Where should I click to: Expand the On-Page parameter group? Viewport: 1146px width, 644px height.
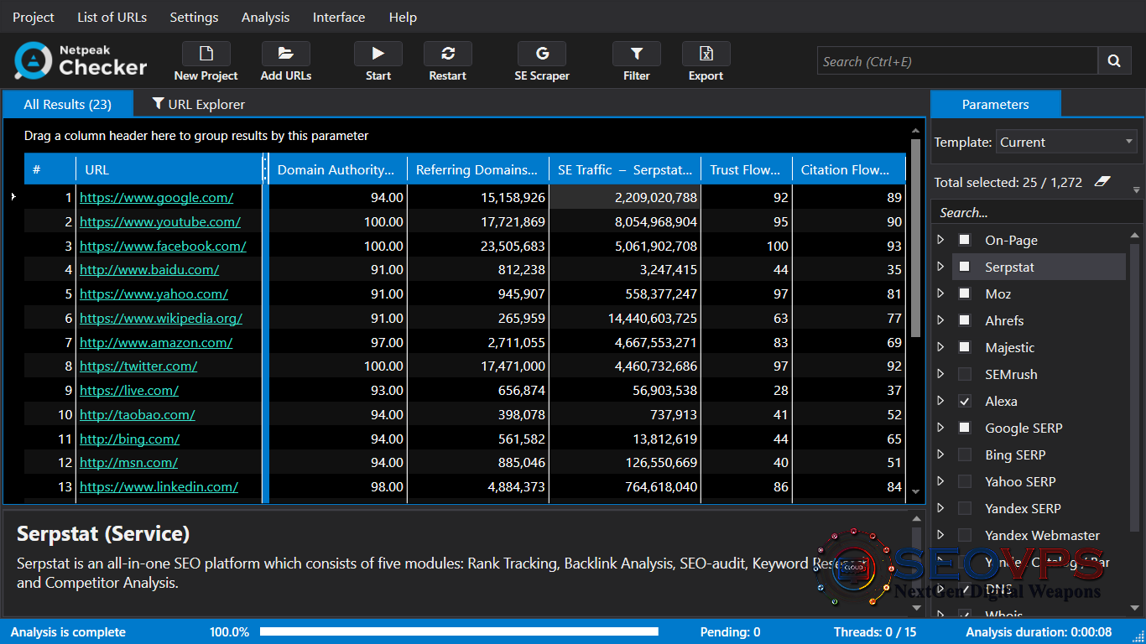click(x=940, y=240)
